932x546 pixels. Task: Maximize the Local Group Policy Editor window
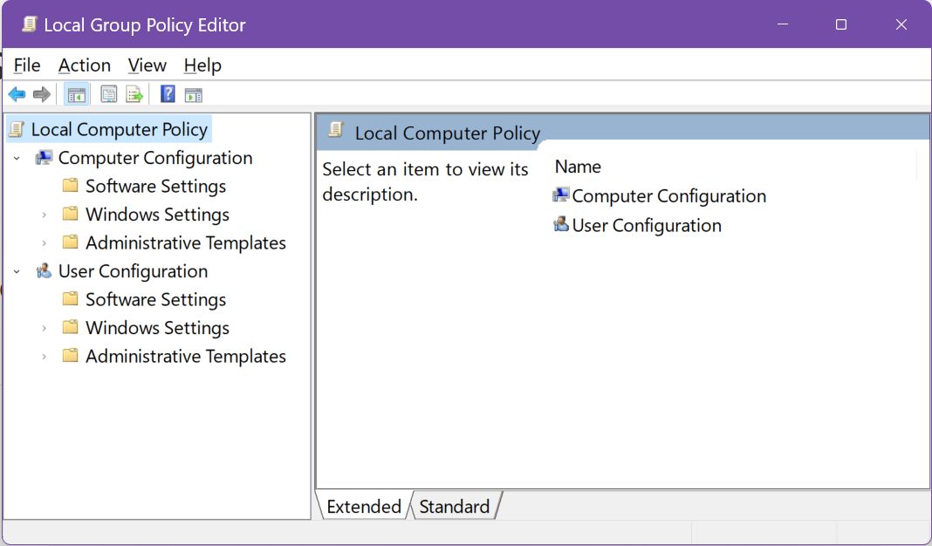[x=841, y=24]
